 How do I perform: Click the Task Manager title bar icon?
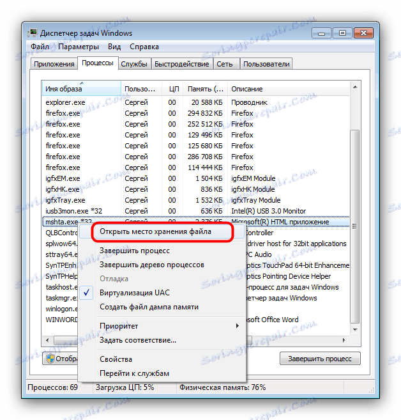[x=33, y=33]
